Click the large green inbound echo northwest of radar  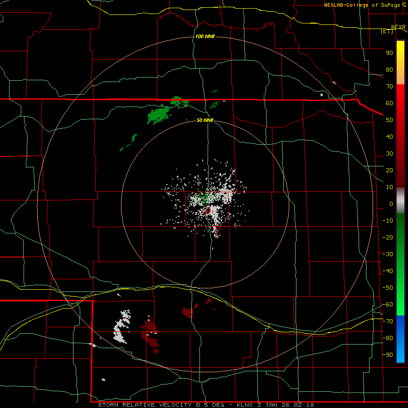pos(158,115)
